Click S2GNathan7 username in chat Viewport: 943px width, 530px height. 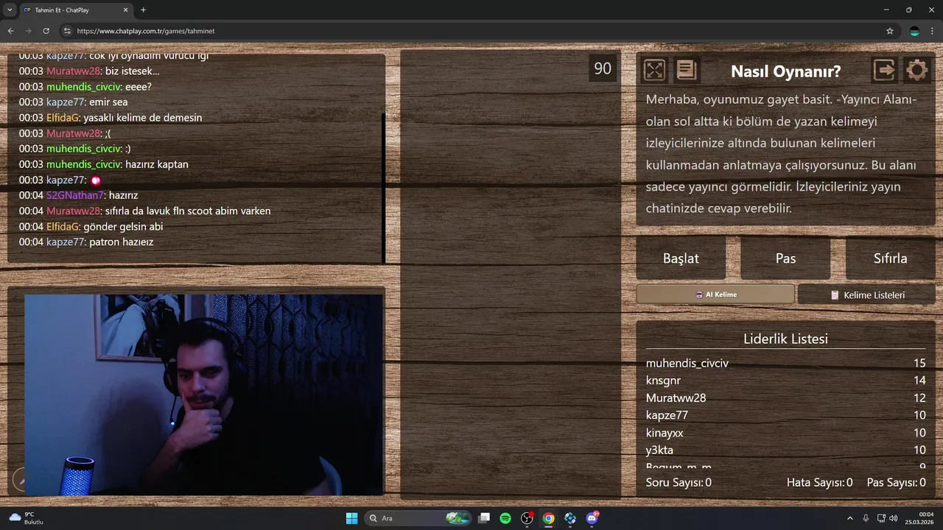tap(74, 195)
